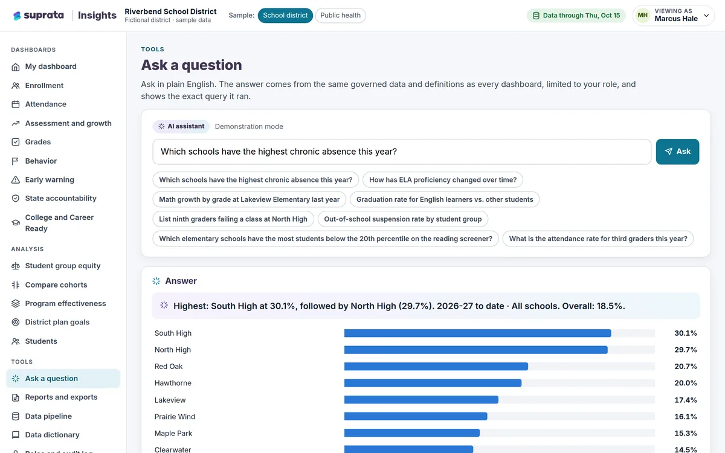Click the Students group icon
Screen dimensions: 725x453
(x=16, y=341)
